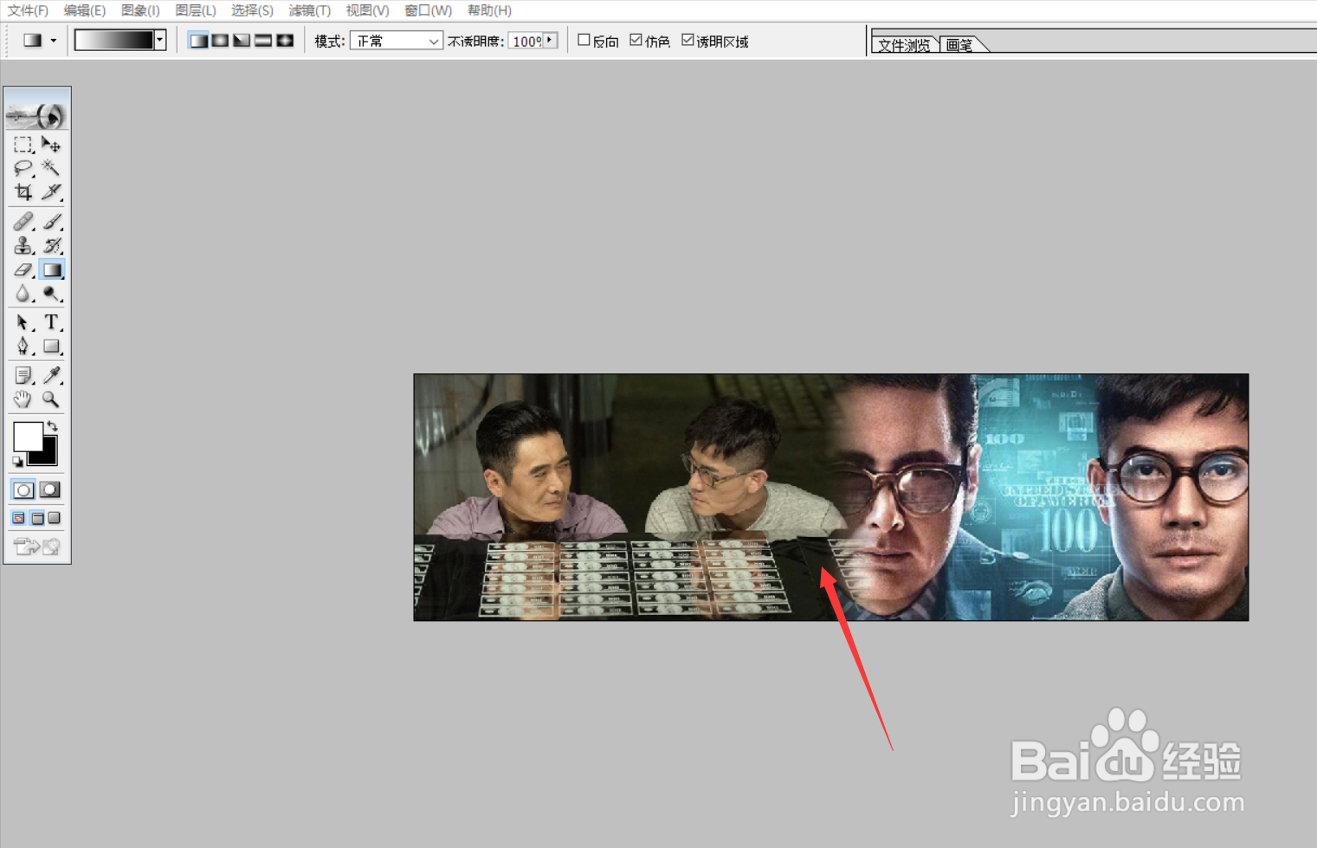The image size is (1317, 848).
Task: Jump to ImageReady icon
Action: (37, 547)
